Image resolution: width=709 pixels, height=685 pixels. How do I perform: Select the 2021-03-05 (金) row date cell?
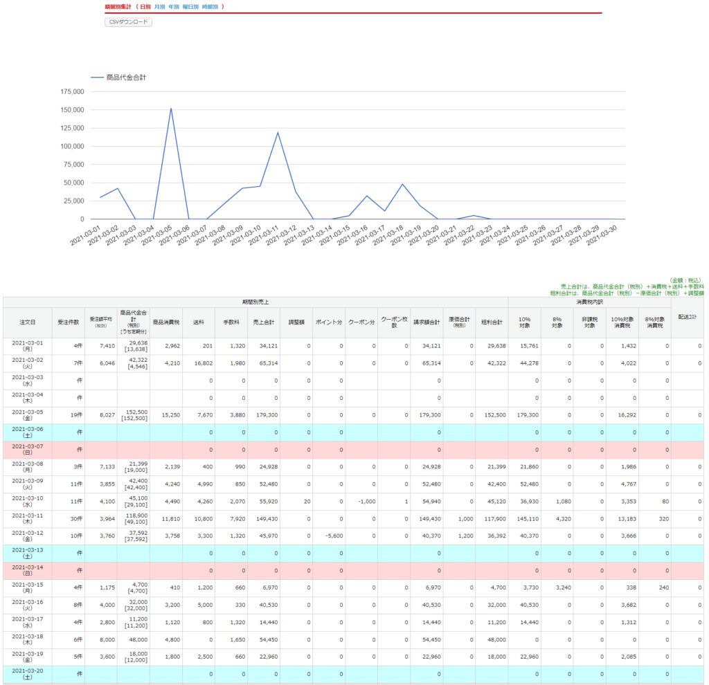click(x=28, y=415)
